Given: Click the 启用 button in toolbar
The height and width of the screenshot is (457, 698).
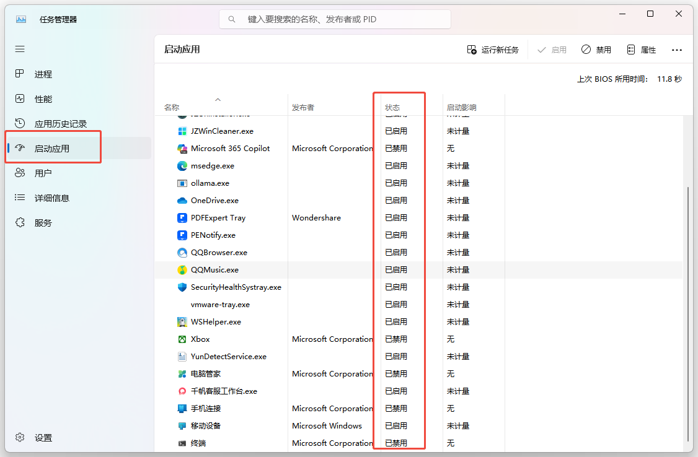Looking at the screenshot, I should (x=552, y=50).
